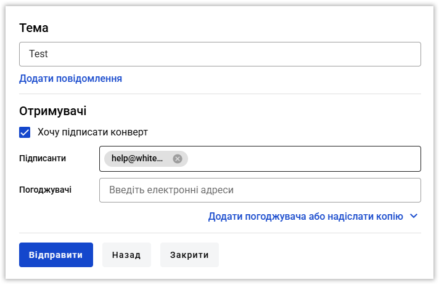Go back with the Назад button
Image resolution: width=439 pixels, height=285 pixels.
coord(126,255)
